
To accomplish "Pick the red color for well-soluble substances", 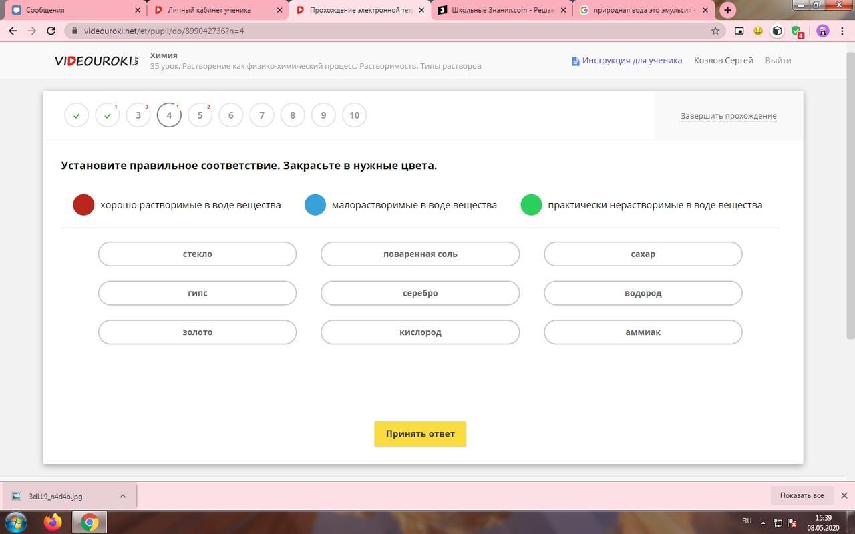I will click(x=83, y=205).
